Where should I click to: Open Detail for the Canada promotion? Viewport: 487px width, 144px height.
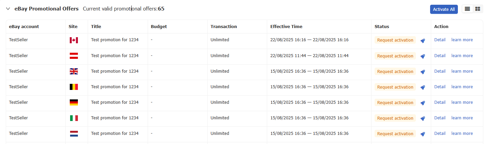tap(440, 40)
